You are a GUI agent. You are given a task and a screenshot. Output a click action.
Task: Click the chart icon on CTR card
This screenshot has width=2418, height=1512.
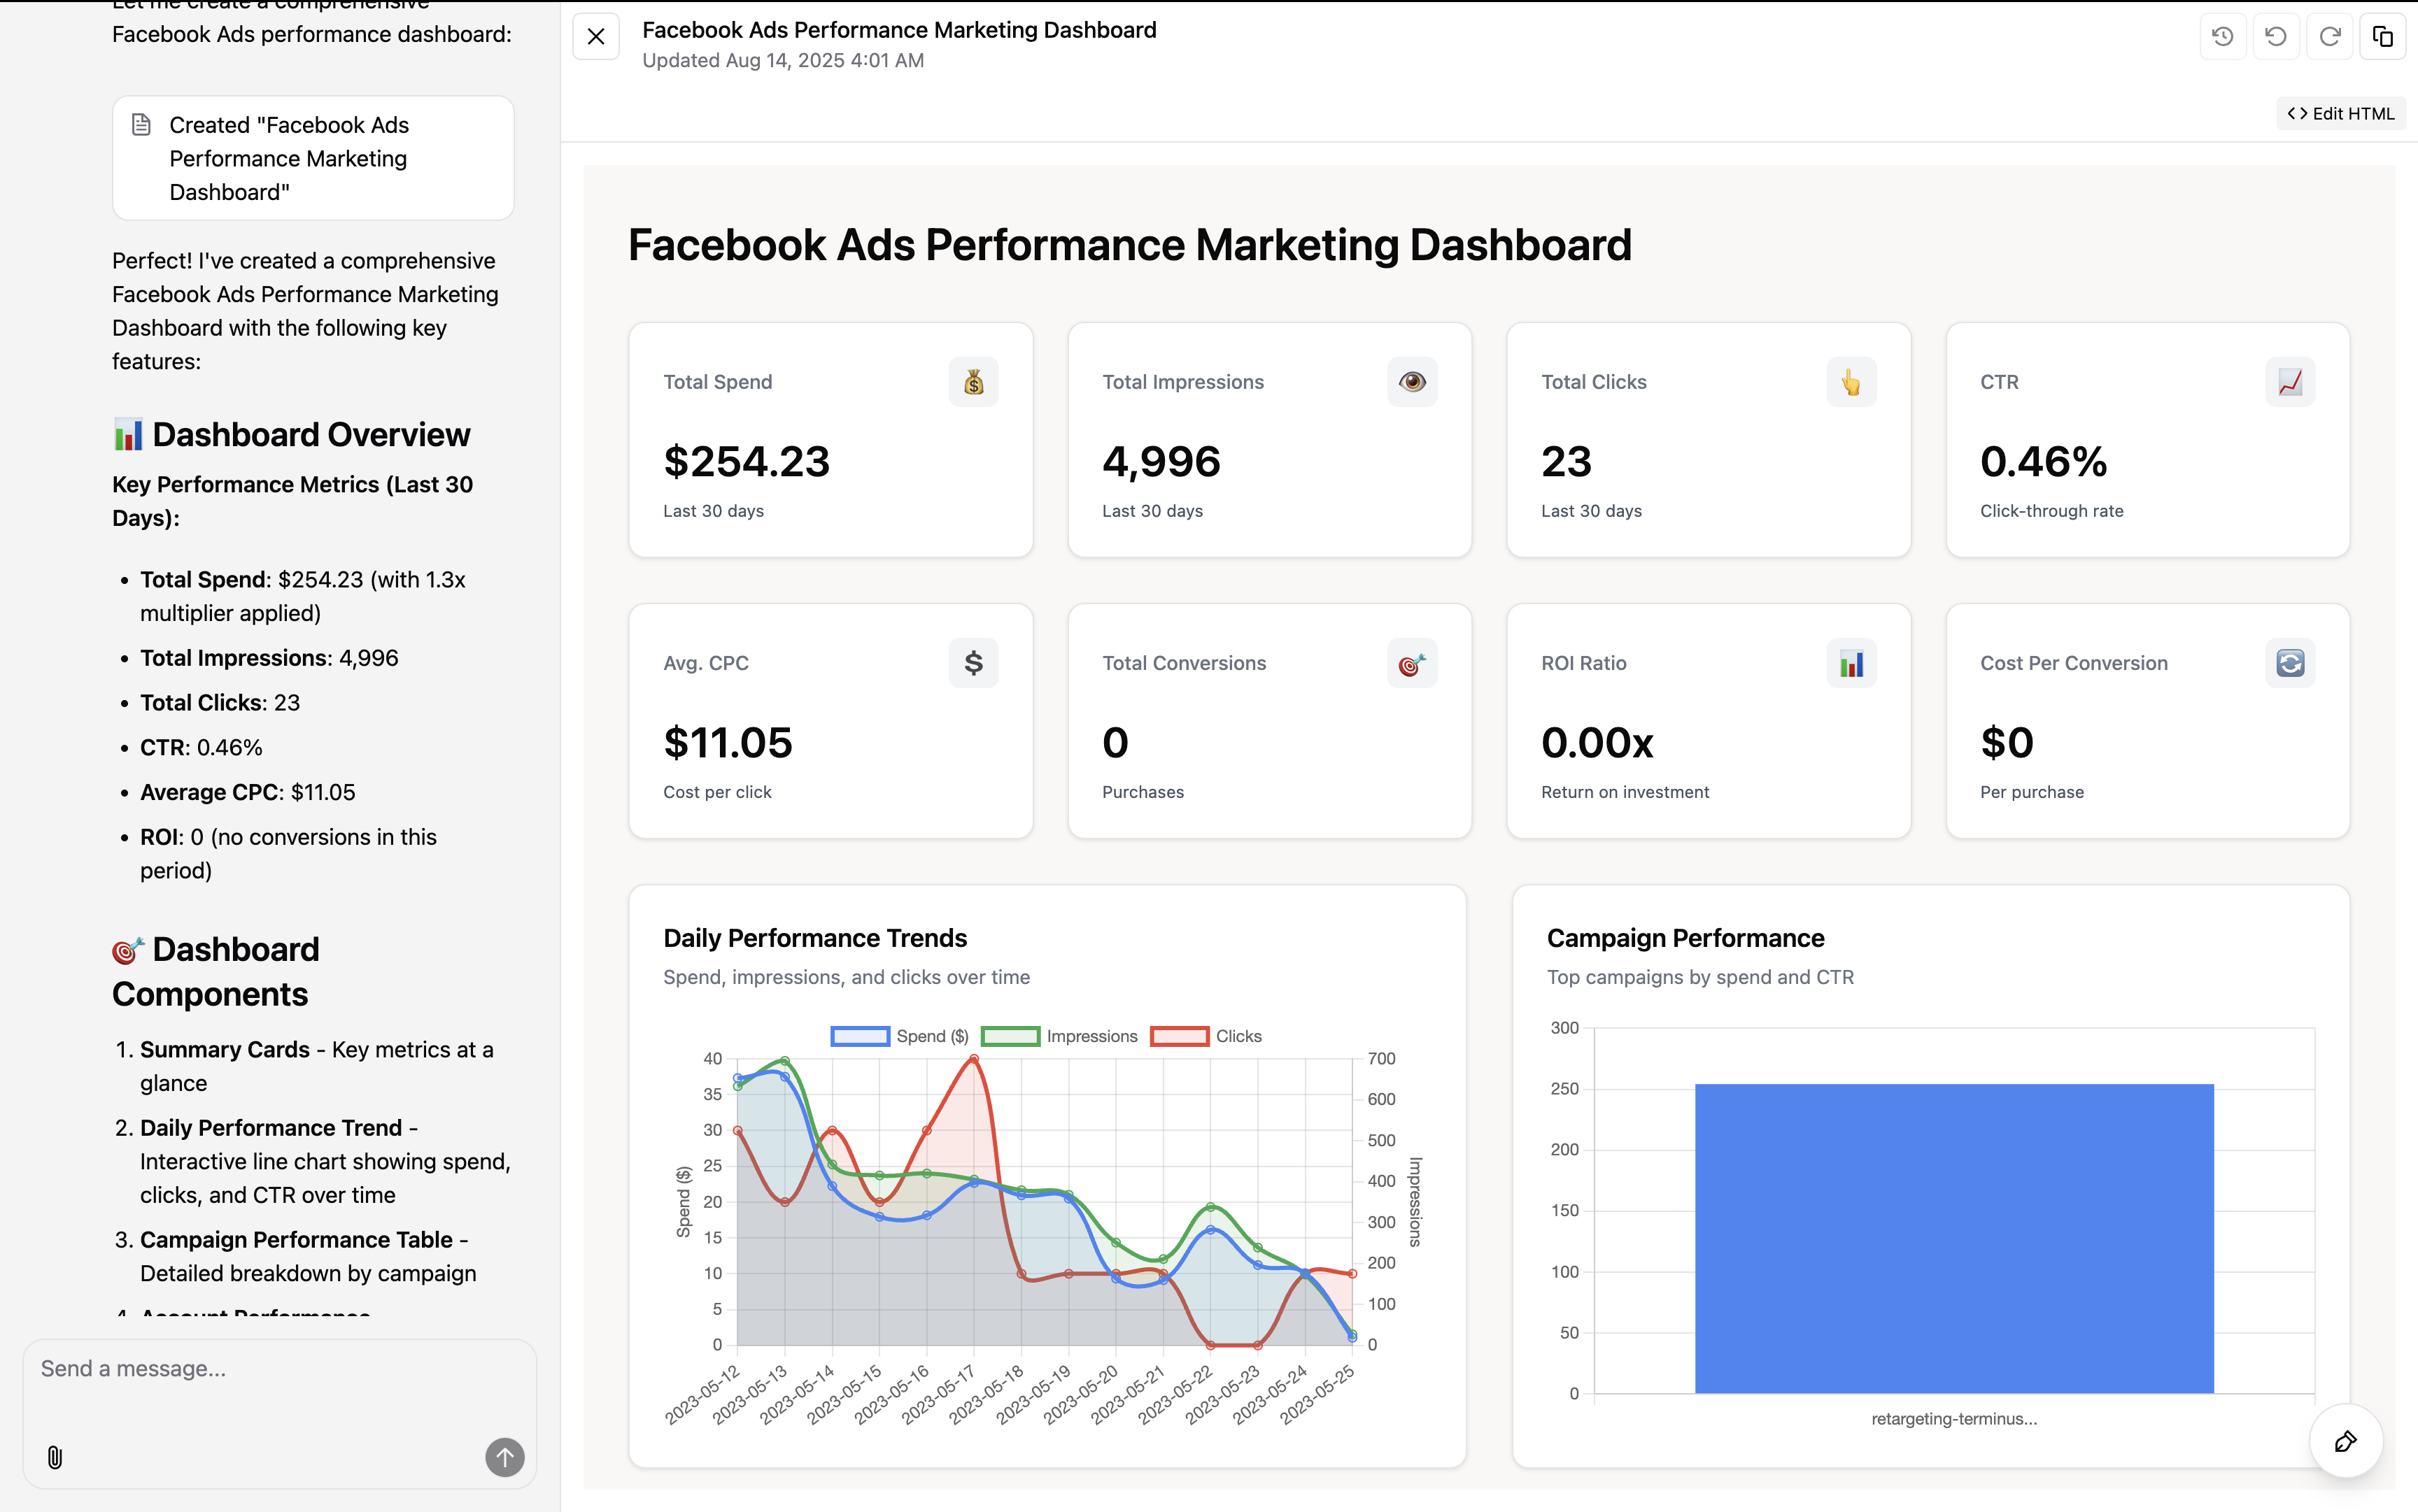click(x=2290, y=382)
